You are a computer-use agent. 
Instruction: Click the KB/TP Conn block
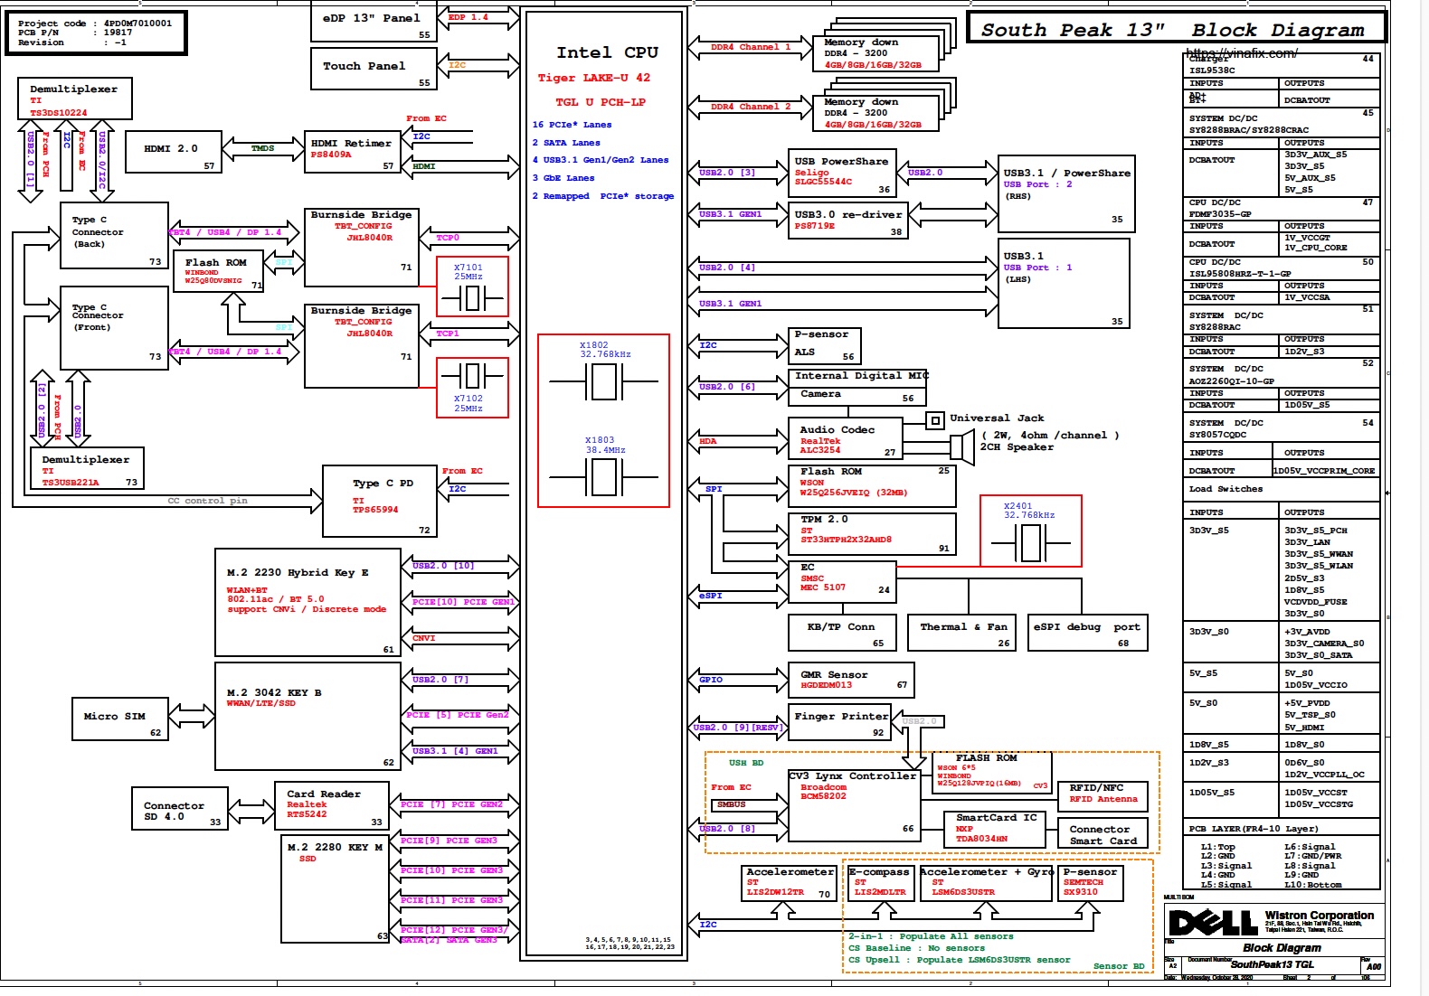(842, 633)
